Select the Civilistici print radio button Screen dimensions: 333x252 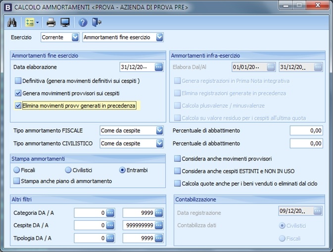68,170
